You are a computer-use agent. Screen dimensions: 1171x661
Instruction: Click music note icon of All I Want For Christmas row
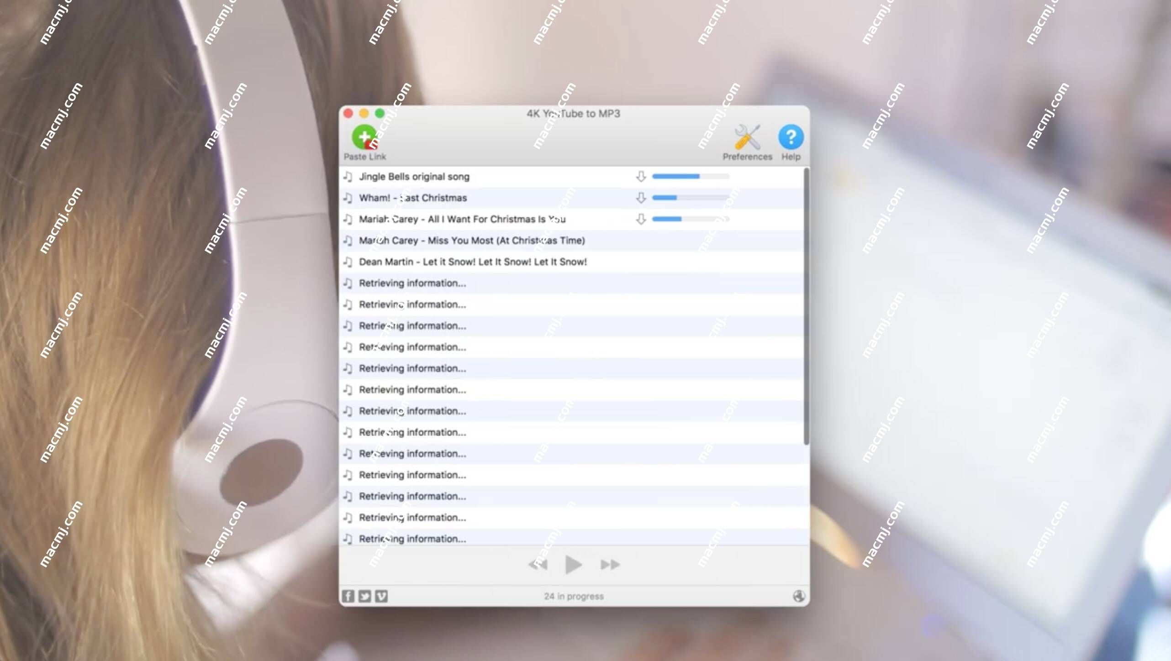click(348, 219)
